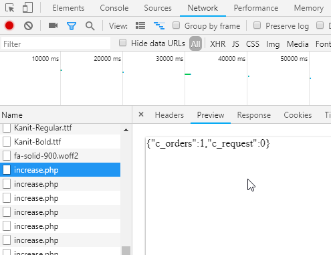Focus the Filter text field
The image size is (331, 255).
coord(56,44)
